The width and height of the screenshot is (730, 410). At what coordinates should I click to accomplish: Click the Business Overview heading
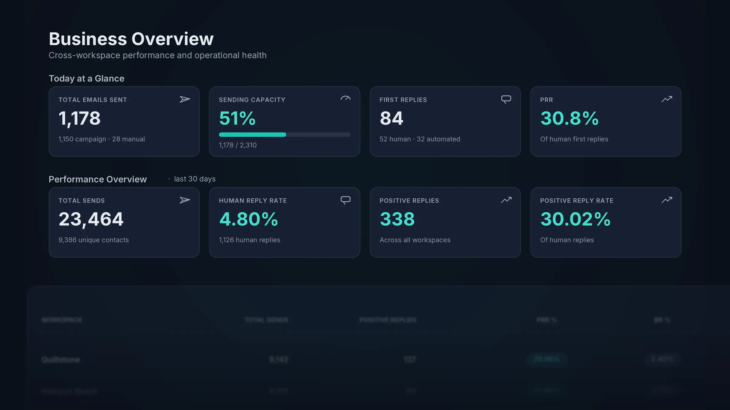131,39
